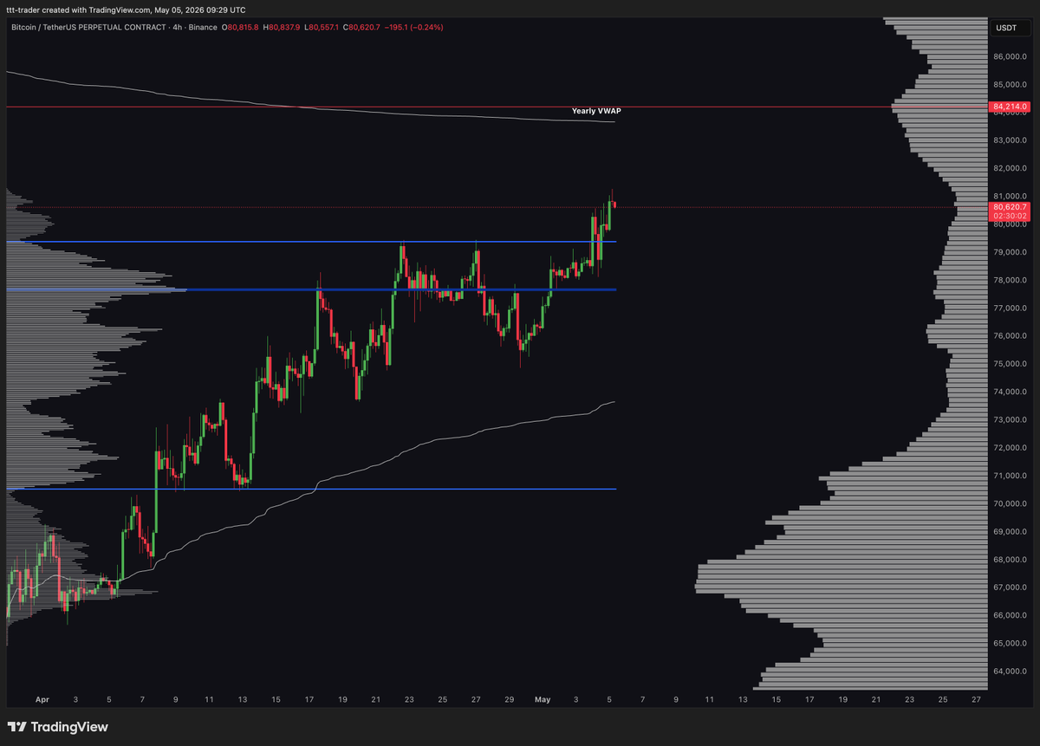This screenshot has width=1040, height=746.
Task: Click the 74,000.0 price axis label
Action: [x=1011, y=392]
